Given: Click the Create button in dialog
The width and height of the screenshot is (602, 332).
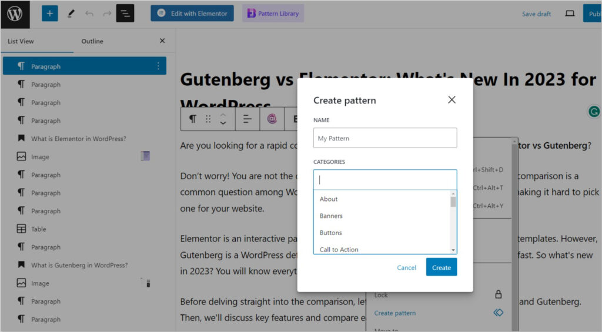Looking at the screenshot, I should click(x=441, y=267).
